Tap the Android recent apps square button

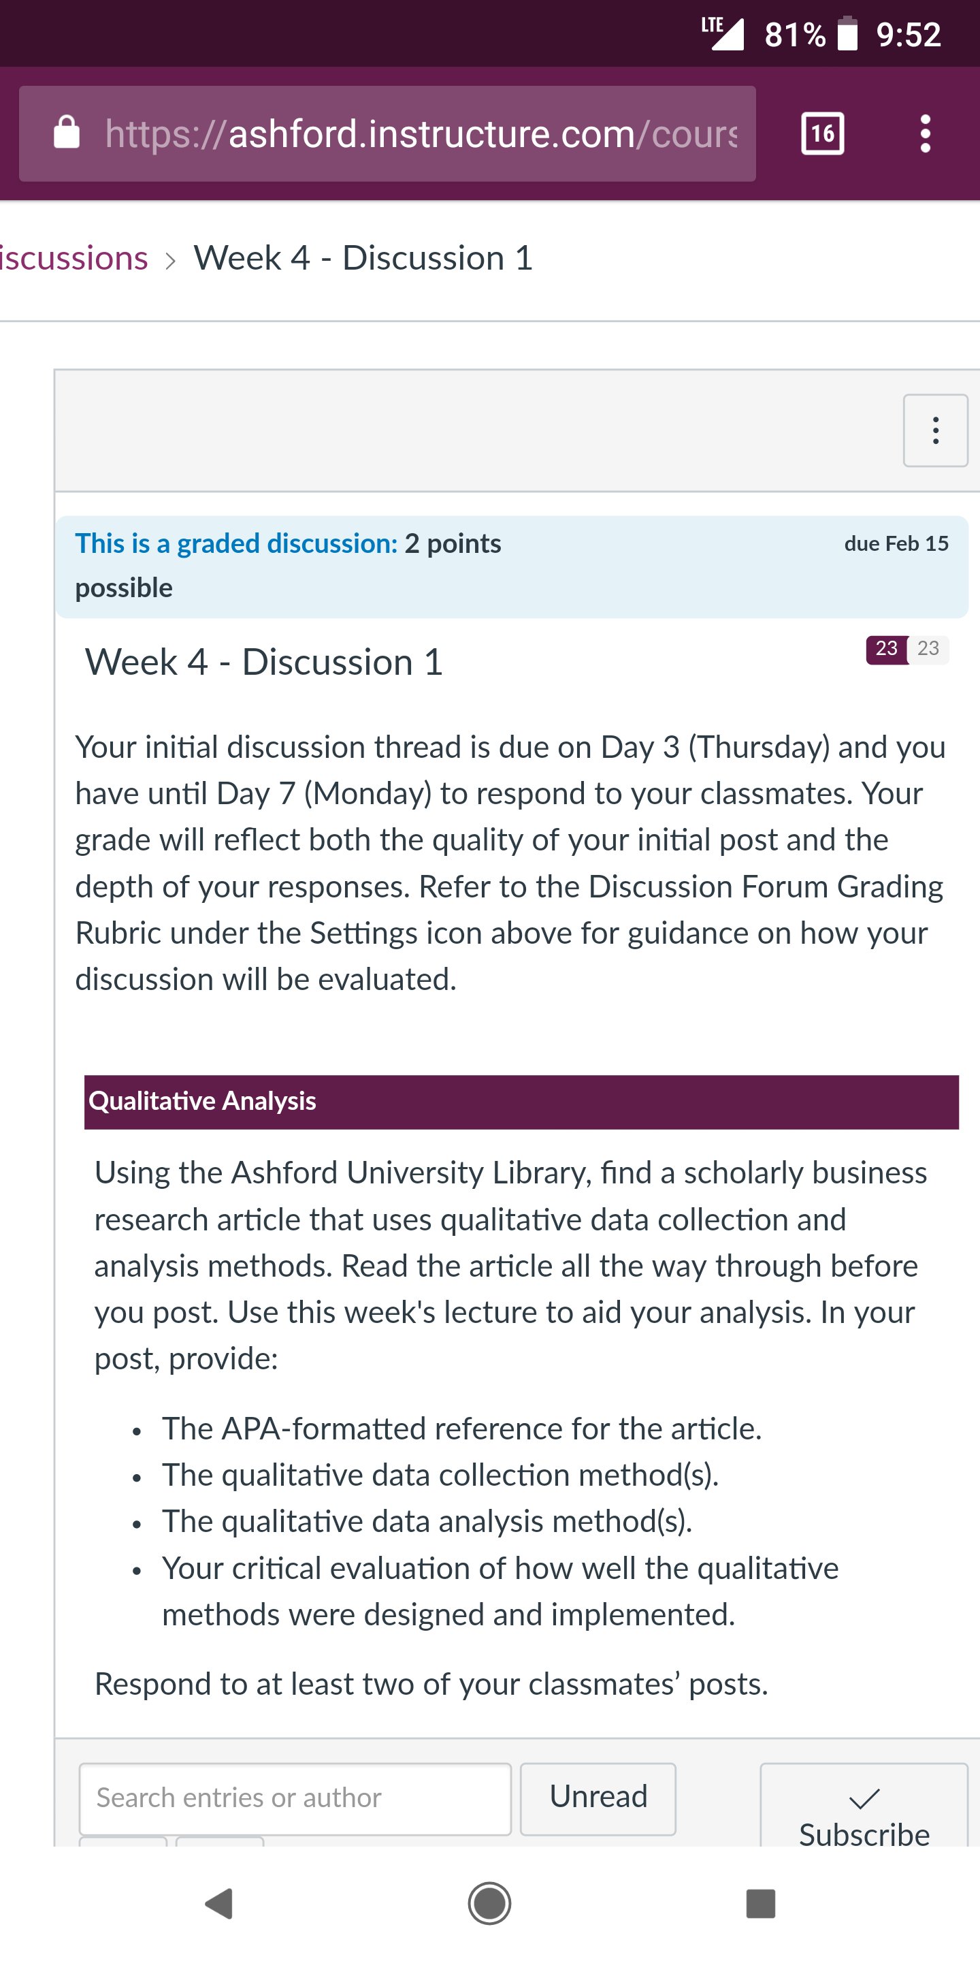[x=760, y=1903]
